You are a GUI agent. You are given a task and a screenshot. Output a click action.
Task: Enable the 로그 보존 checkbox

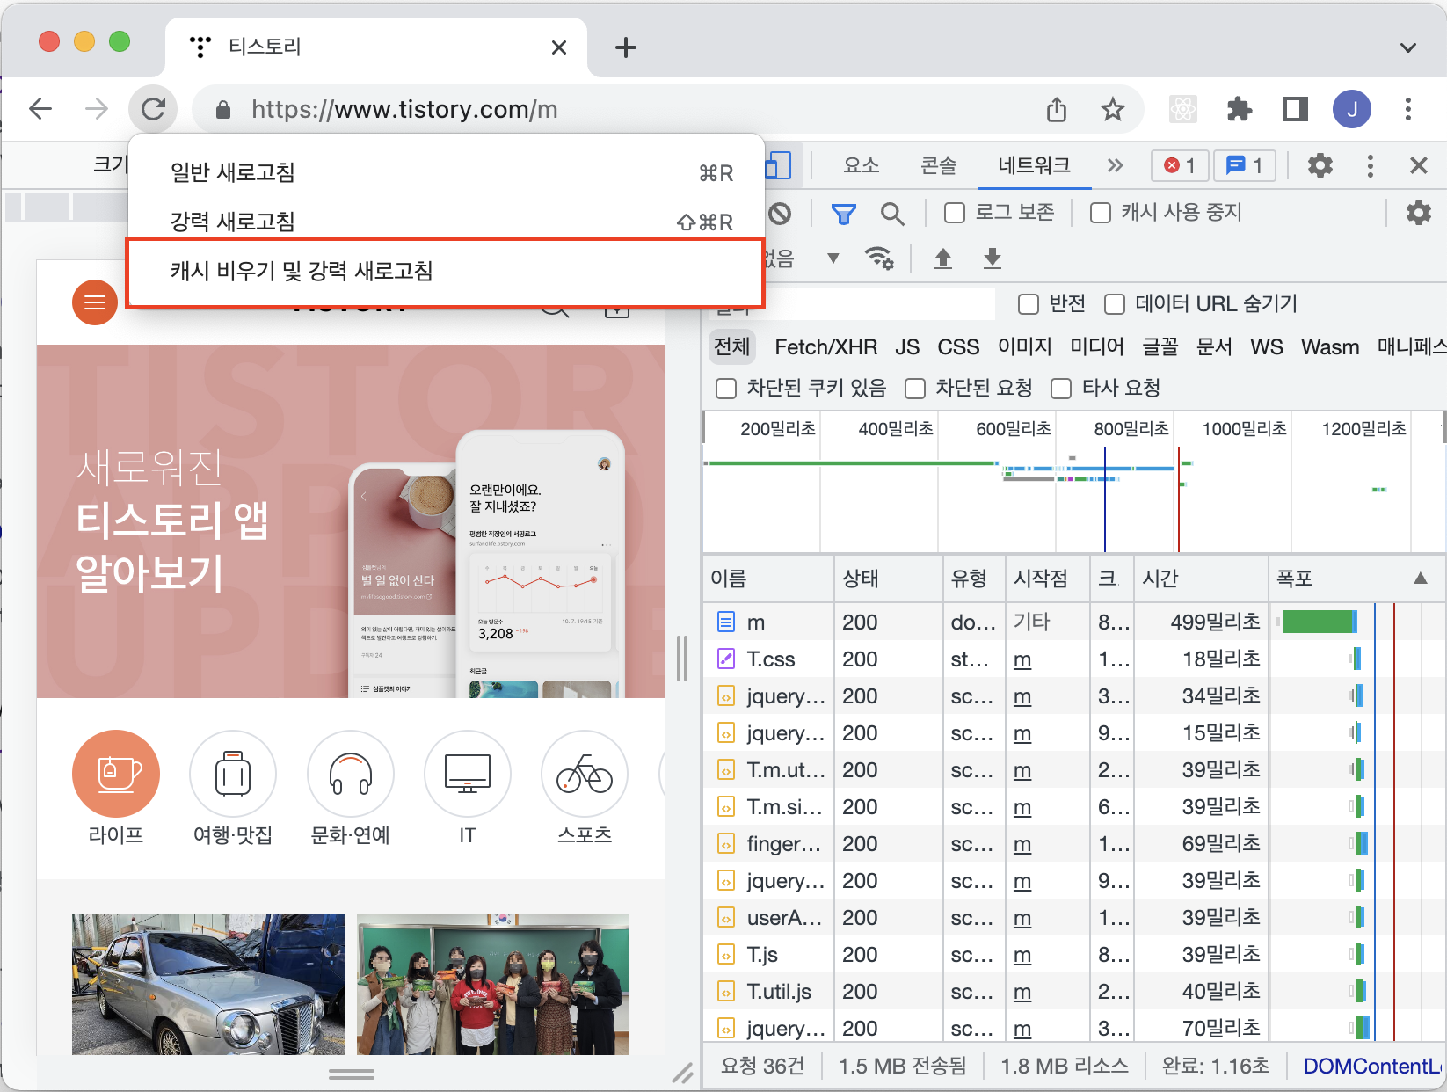click(954, 213)
